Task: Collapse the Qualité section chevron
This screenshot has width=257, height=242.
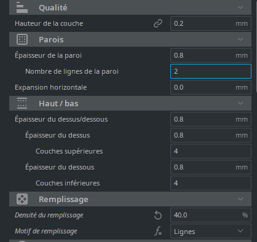Action: [x=240, y=7]
